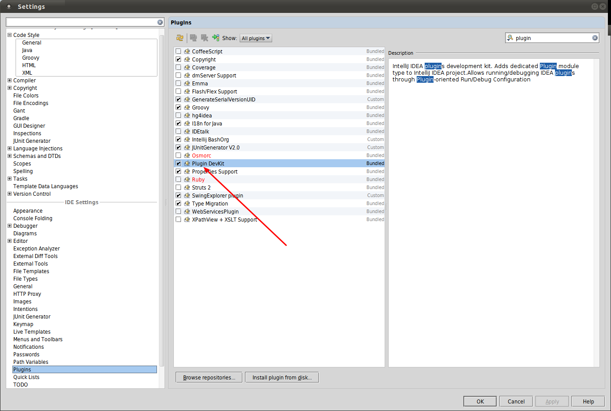The height and width of the screenshot is (411, 611).
Task: Click the Intellij BashOrg plugin icon
Action: 187,140
